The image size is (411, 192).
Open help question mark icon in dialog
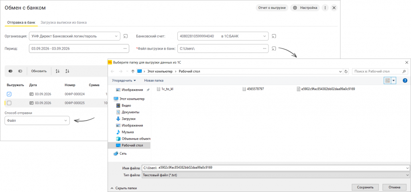click(x=405, y=81)
